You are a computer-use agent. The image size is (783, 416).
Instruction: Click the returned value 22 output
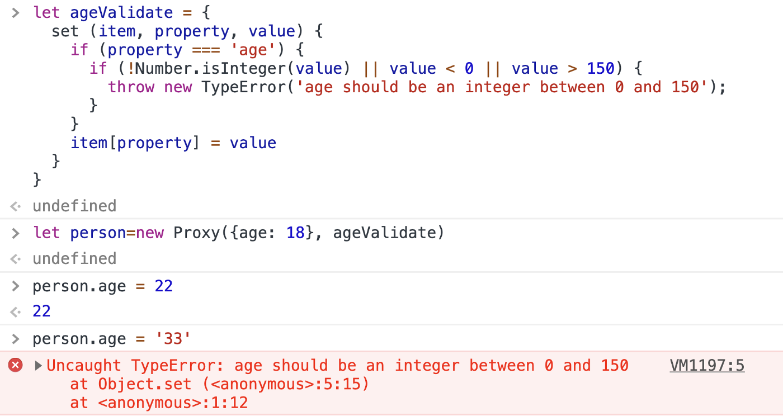(x=42, y=311)
